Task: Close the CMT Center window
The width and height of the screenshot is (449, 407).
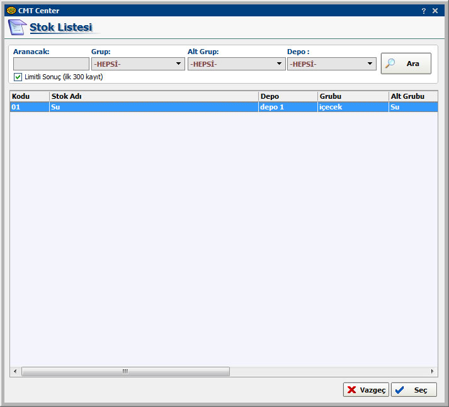Action: click(435, 11)
